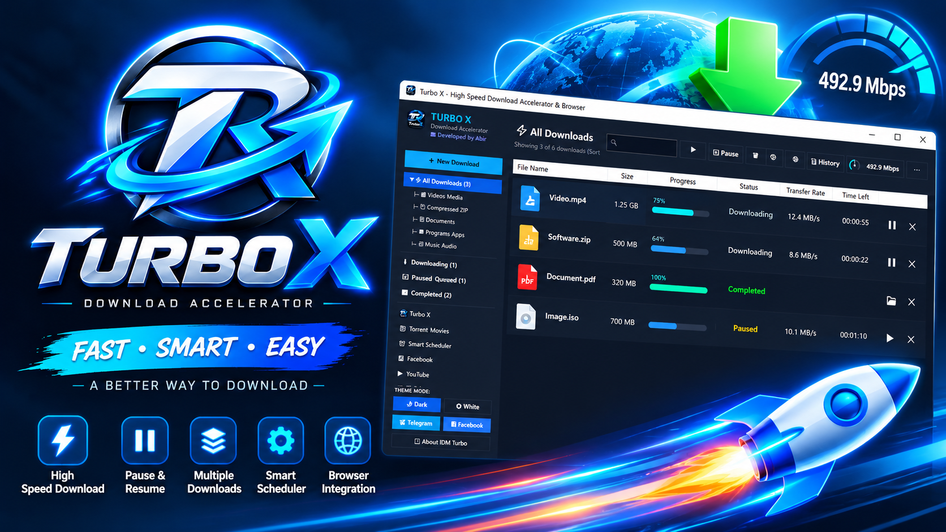The width and height of the screenshot is (946, 532).
Task: Remove Document.pdf with its X icon
Action: tap(911, 302)
